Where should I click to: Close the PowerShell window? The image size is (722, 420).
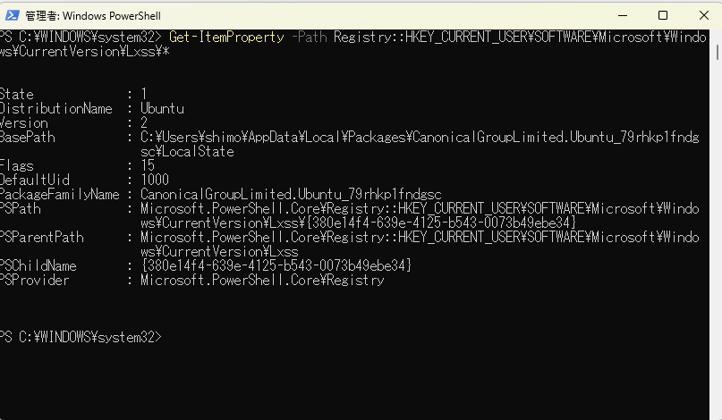[x=703, y=15]
